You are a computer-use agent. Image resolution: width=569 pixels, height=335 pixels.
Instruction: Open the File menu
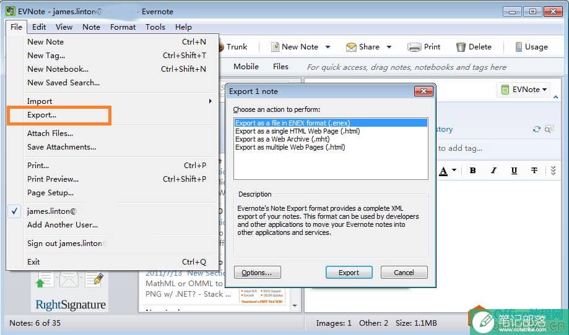pos(16,27)
